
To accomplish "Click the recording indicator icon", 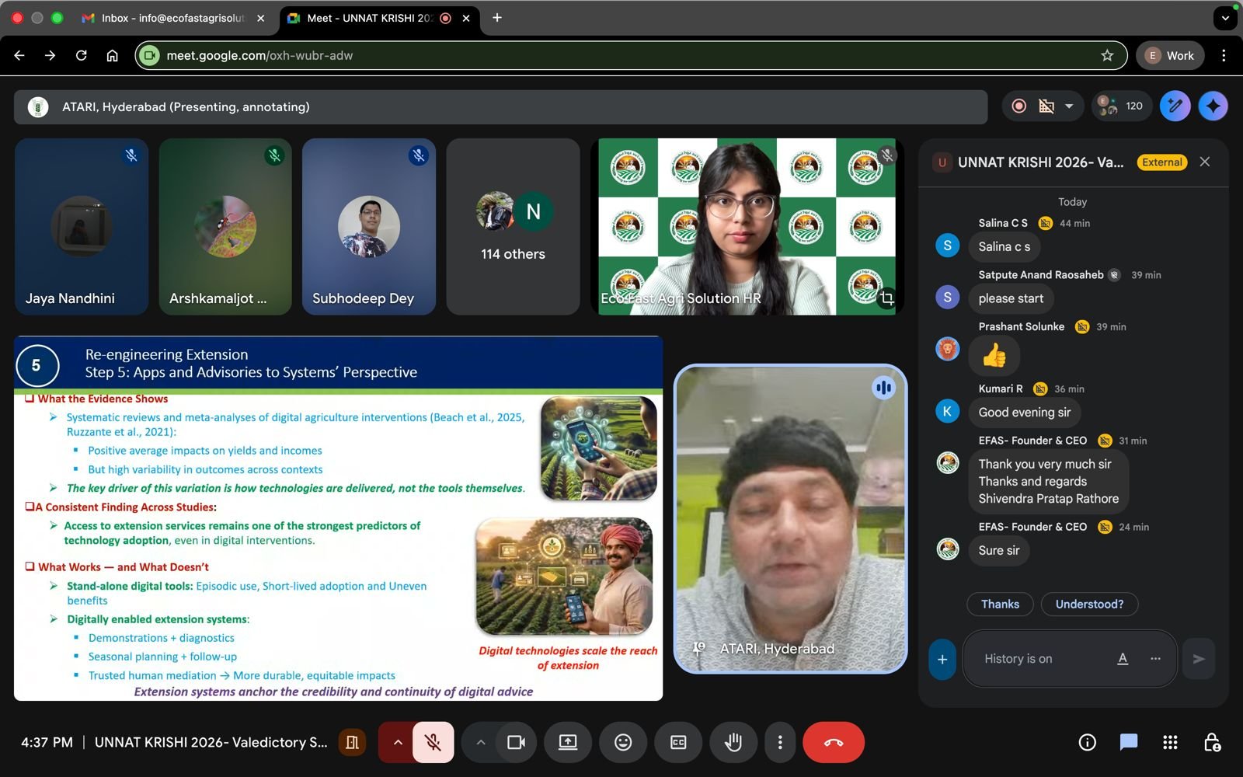I will [x=1019, y=106].
